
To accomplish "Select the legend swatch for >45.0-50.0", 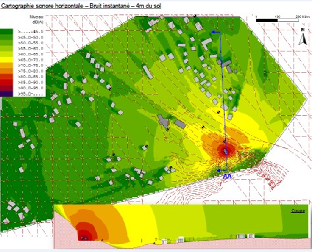I will (6, 37).
